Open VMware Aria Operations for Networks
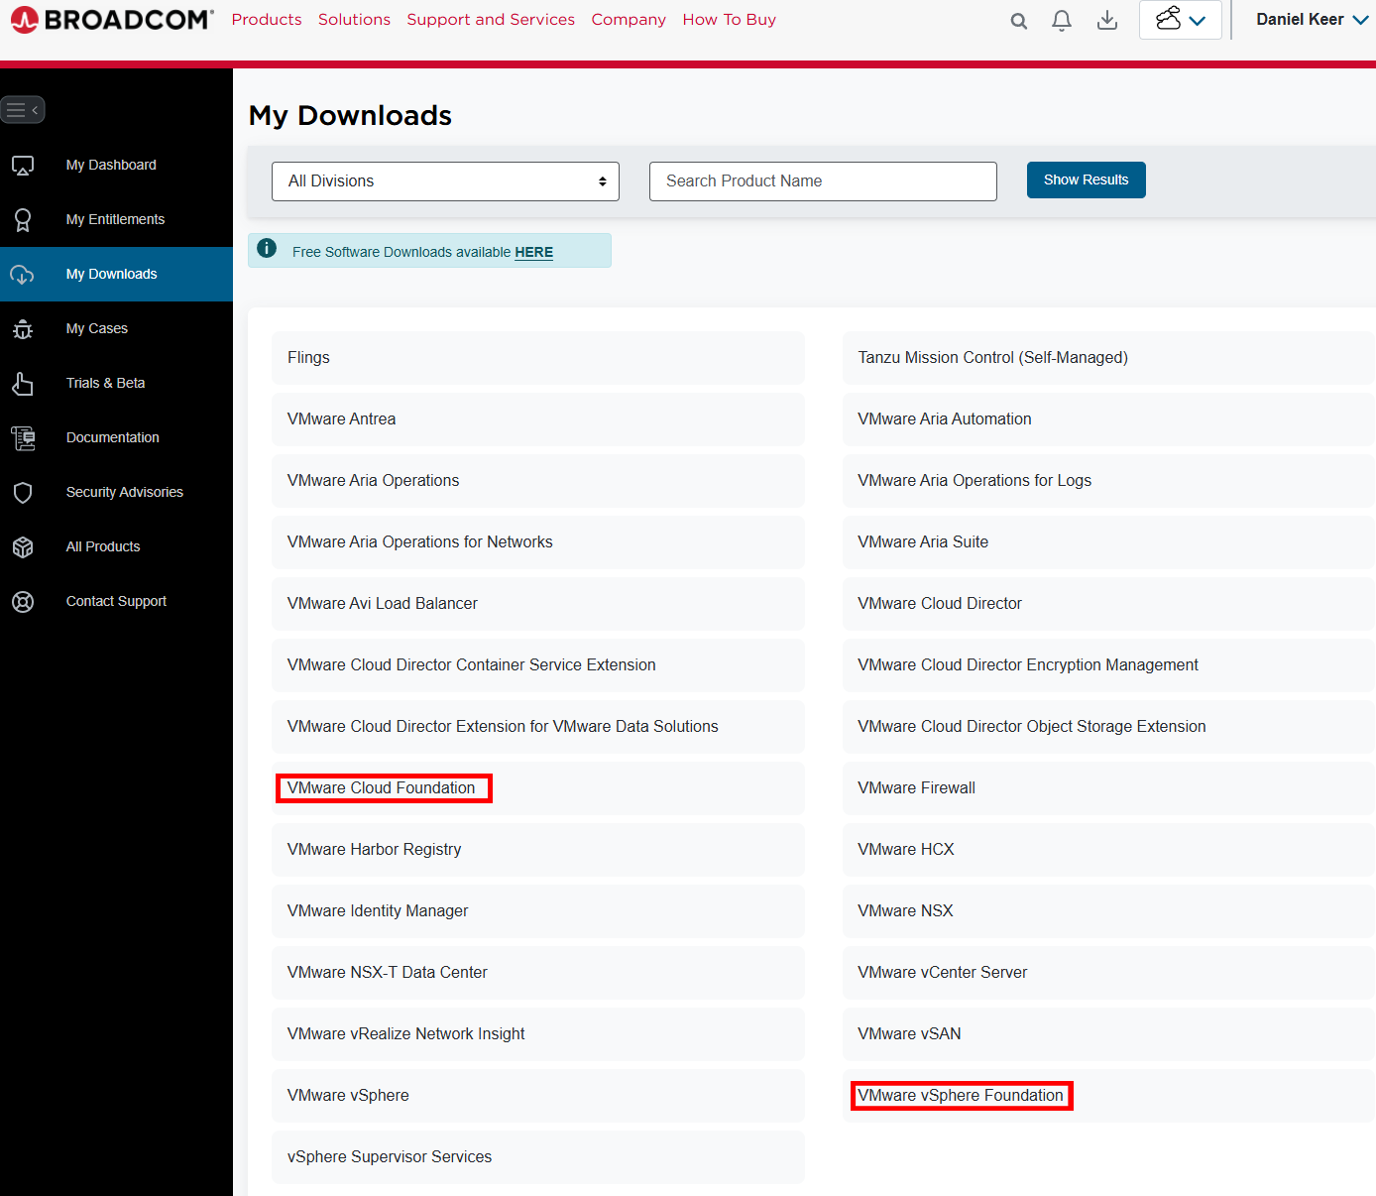Image resolution: width=1376 pixels, height=1196 pixels. click(538, 542)
